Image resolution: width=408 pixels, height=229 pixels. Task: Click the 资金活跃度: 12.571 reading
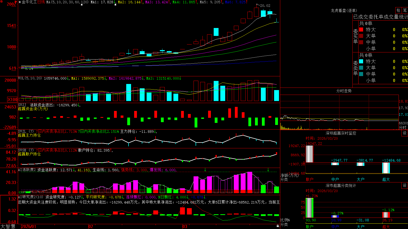55,170
